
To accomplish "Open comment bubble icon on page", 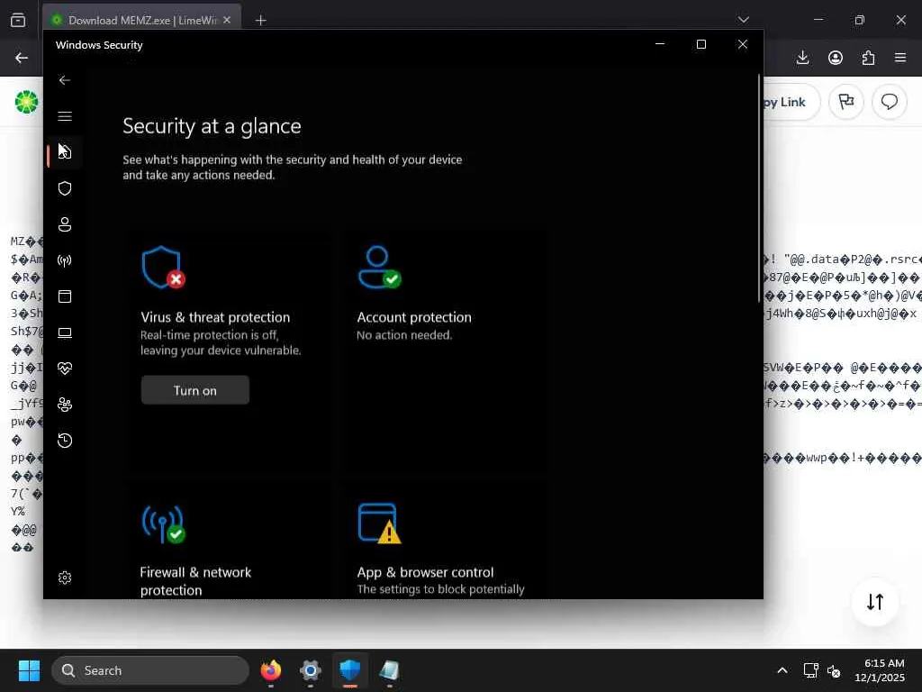I will tap(889, 102).
